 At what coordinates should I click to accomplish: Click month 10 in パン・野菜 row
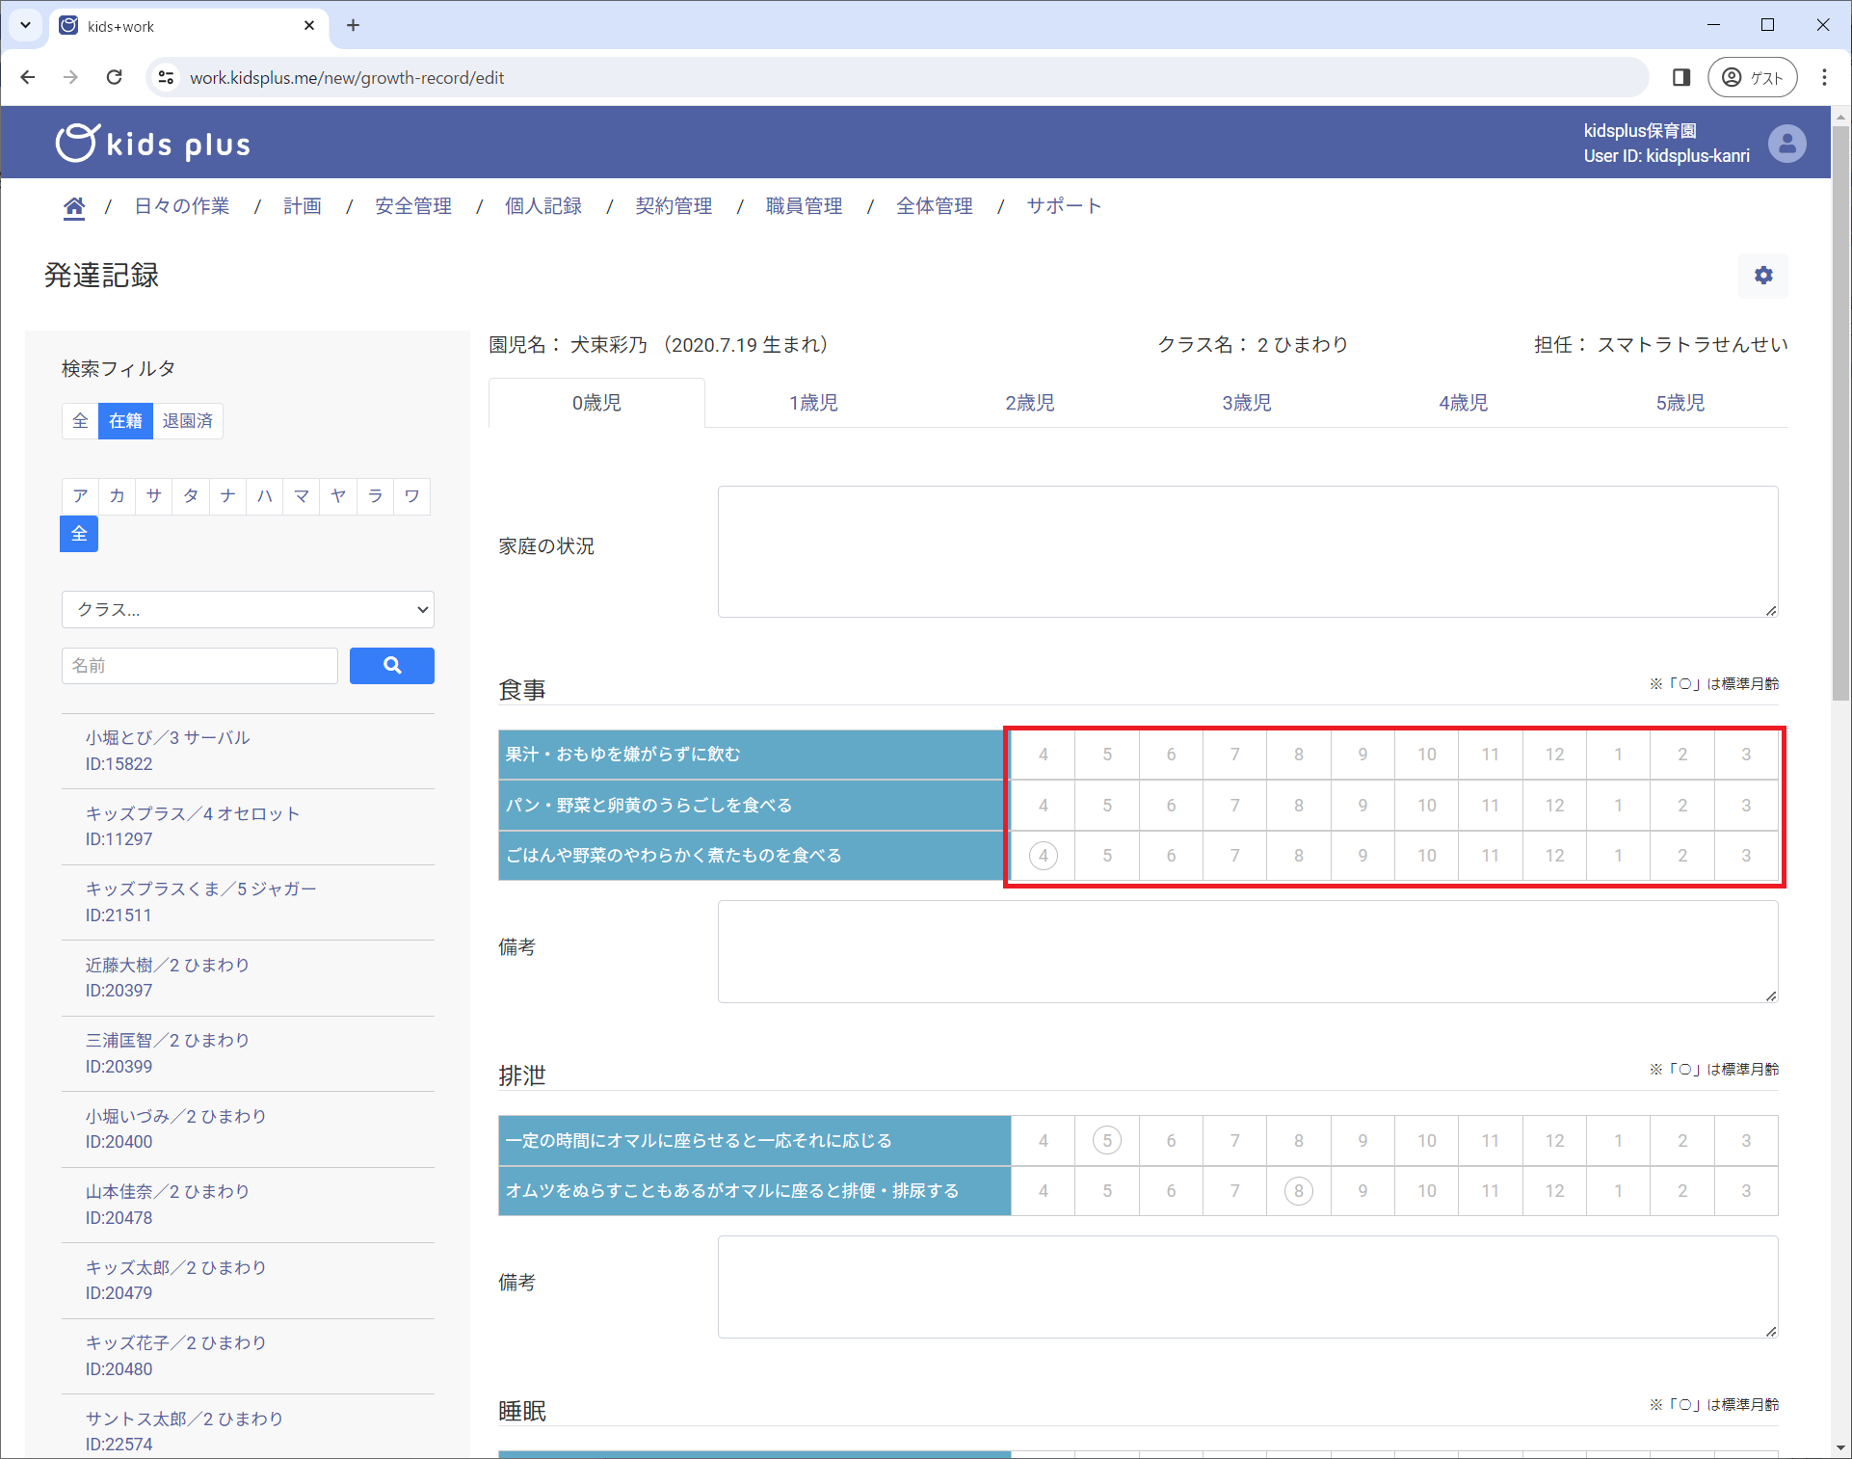coord(1427,806)
